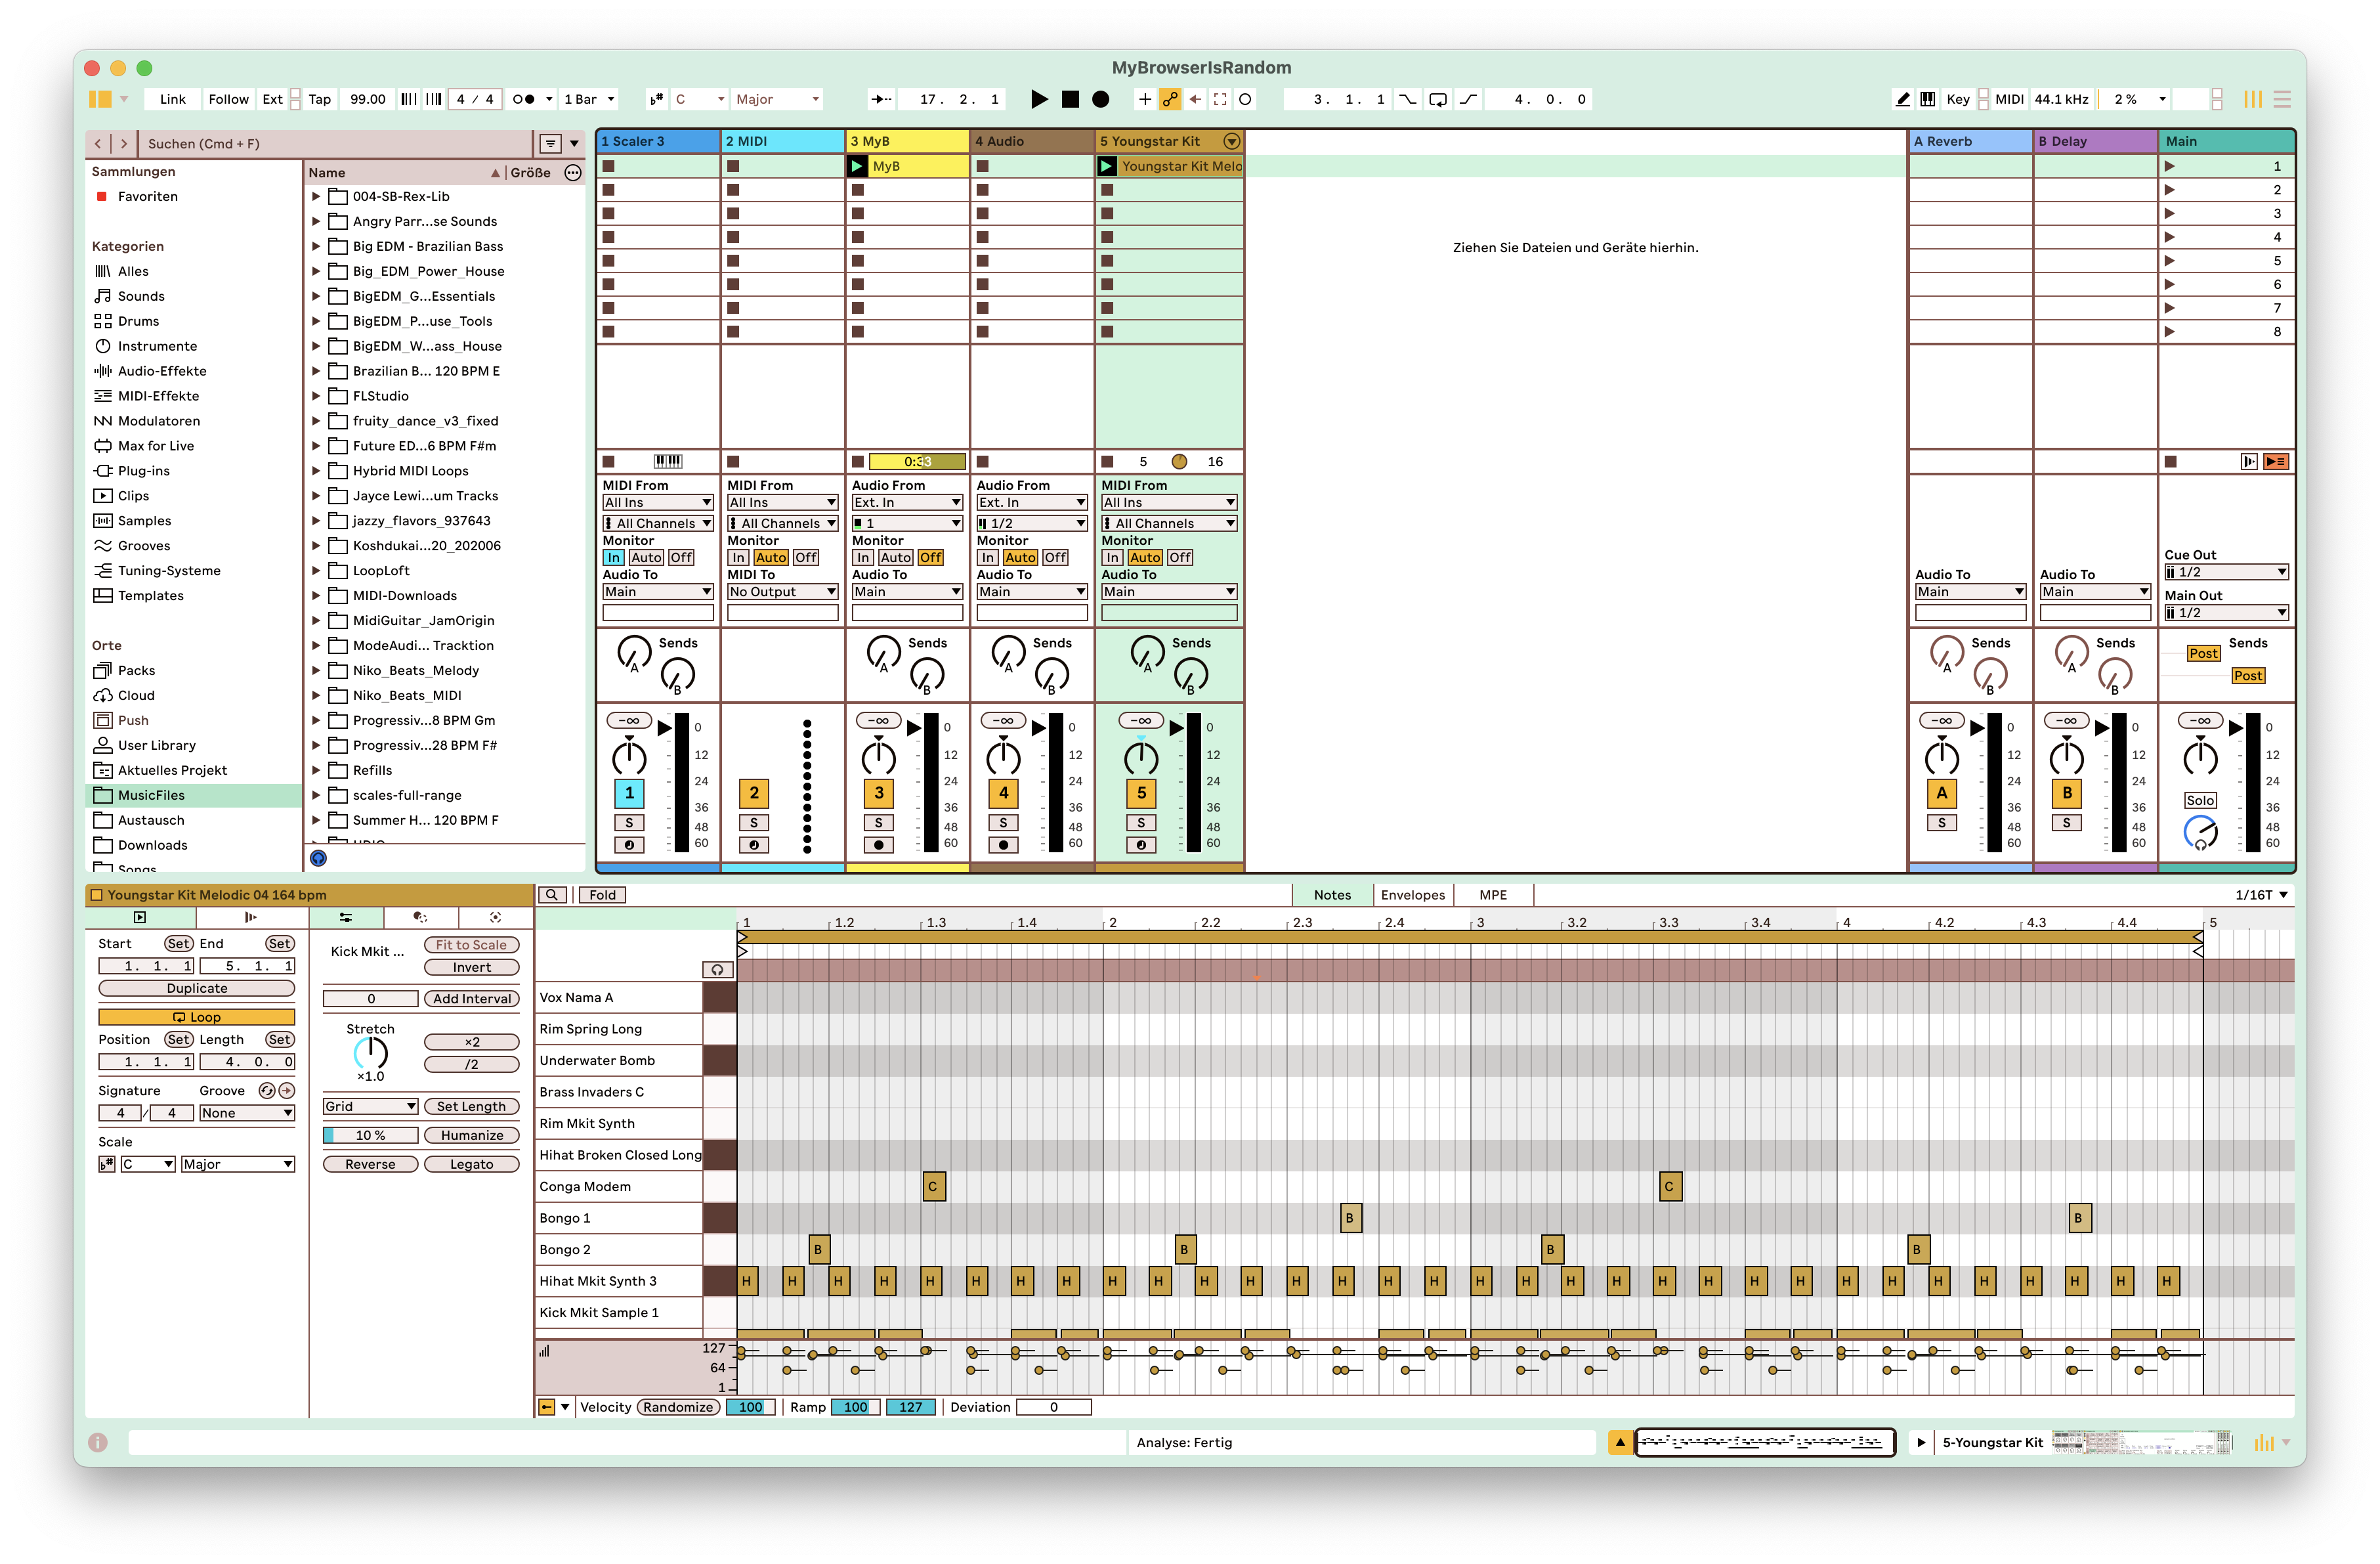Set Scaler 3 track monitor to Auto
The image size is (2380, 1564).
[646, 557]
